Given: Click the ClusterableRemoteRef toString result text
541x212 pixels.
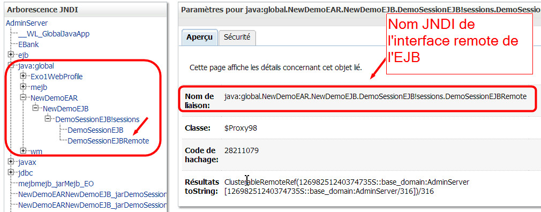Looking at the screenshot, I should (x=347, y=186).
